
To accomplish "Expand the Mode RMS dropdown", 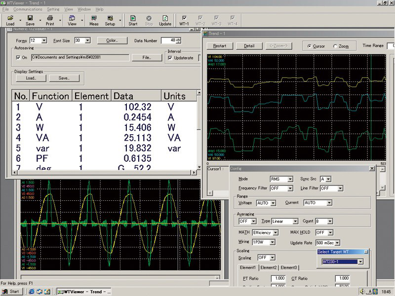I will point(281,179).
